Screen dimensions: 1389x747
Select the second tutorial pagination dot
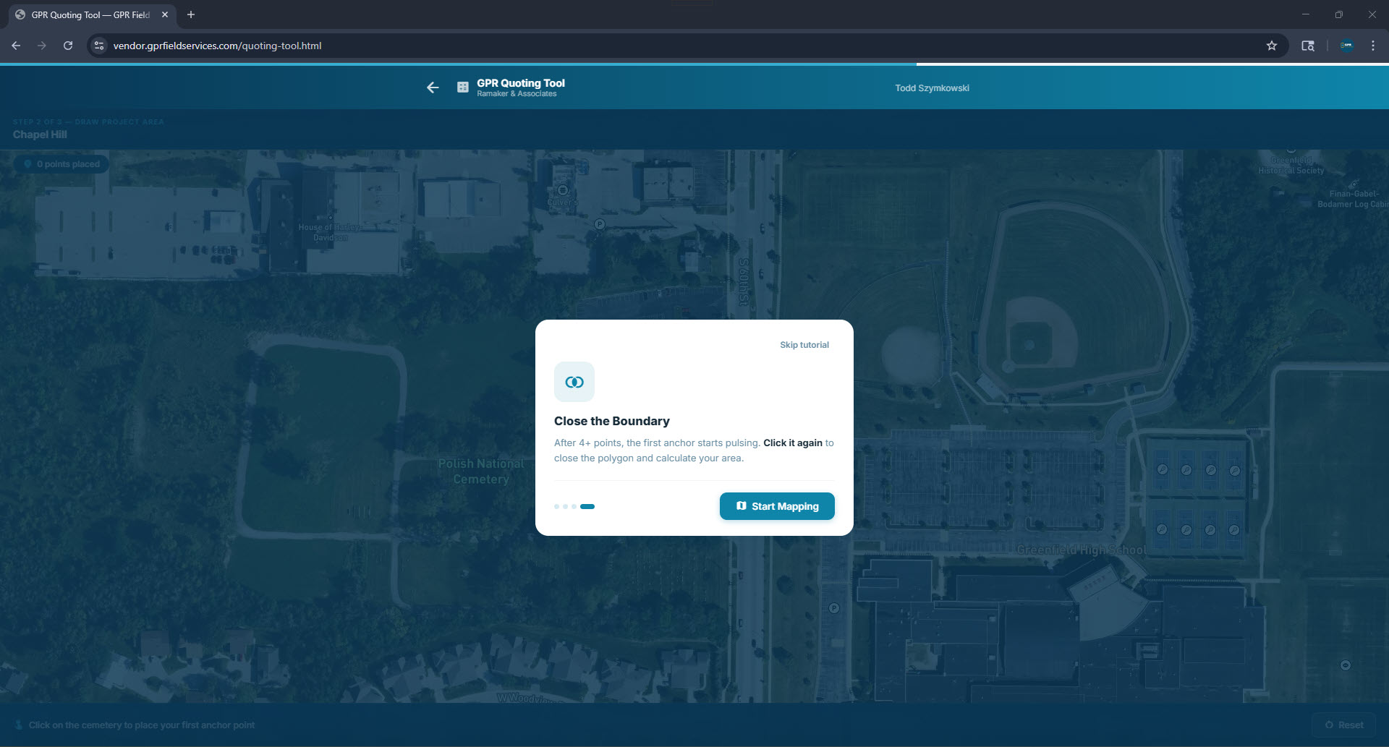click(566, 507)
